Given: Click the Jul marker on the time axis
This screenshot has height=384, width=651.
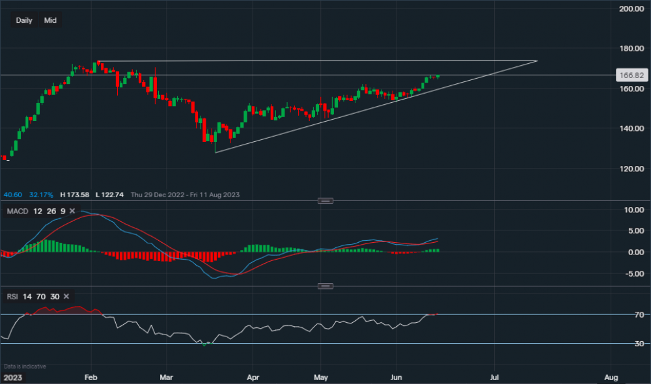Looking at the screenshot, I should click(494, 377).
